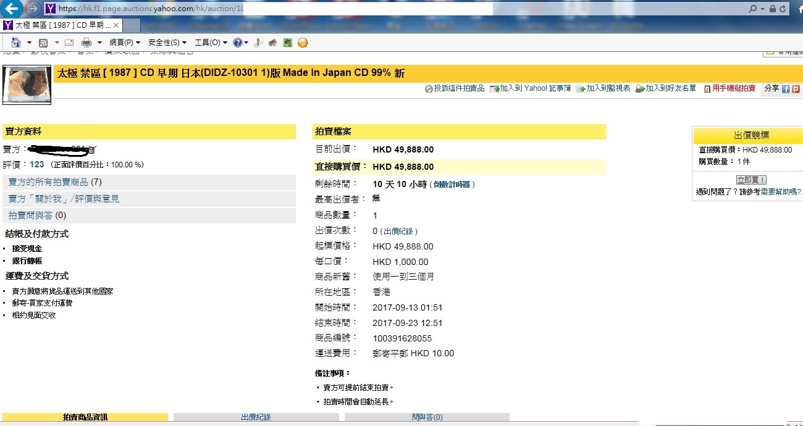Click 加入到 Yahoo! 記事簿 link
803x426 pixels.
(536, 88)
